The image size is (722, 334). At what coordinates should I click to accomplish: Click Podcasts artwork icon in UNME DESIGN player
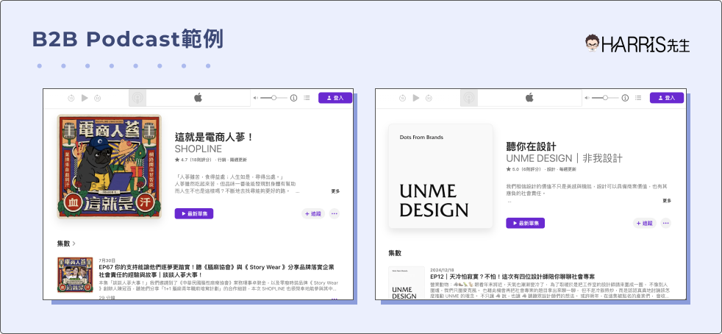click(469, 98)
